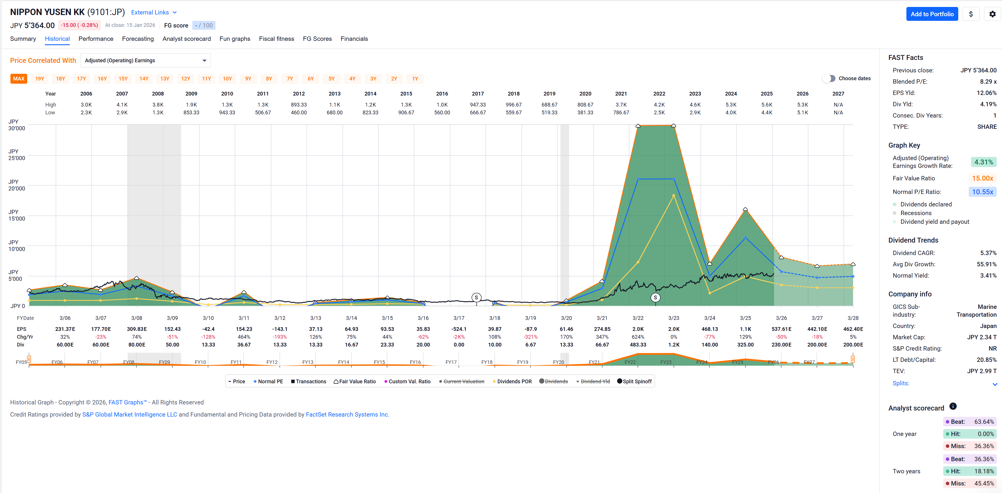Select the 10Y time range button
The image size is (1002, 493).
coord(227,78)
